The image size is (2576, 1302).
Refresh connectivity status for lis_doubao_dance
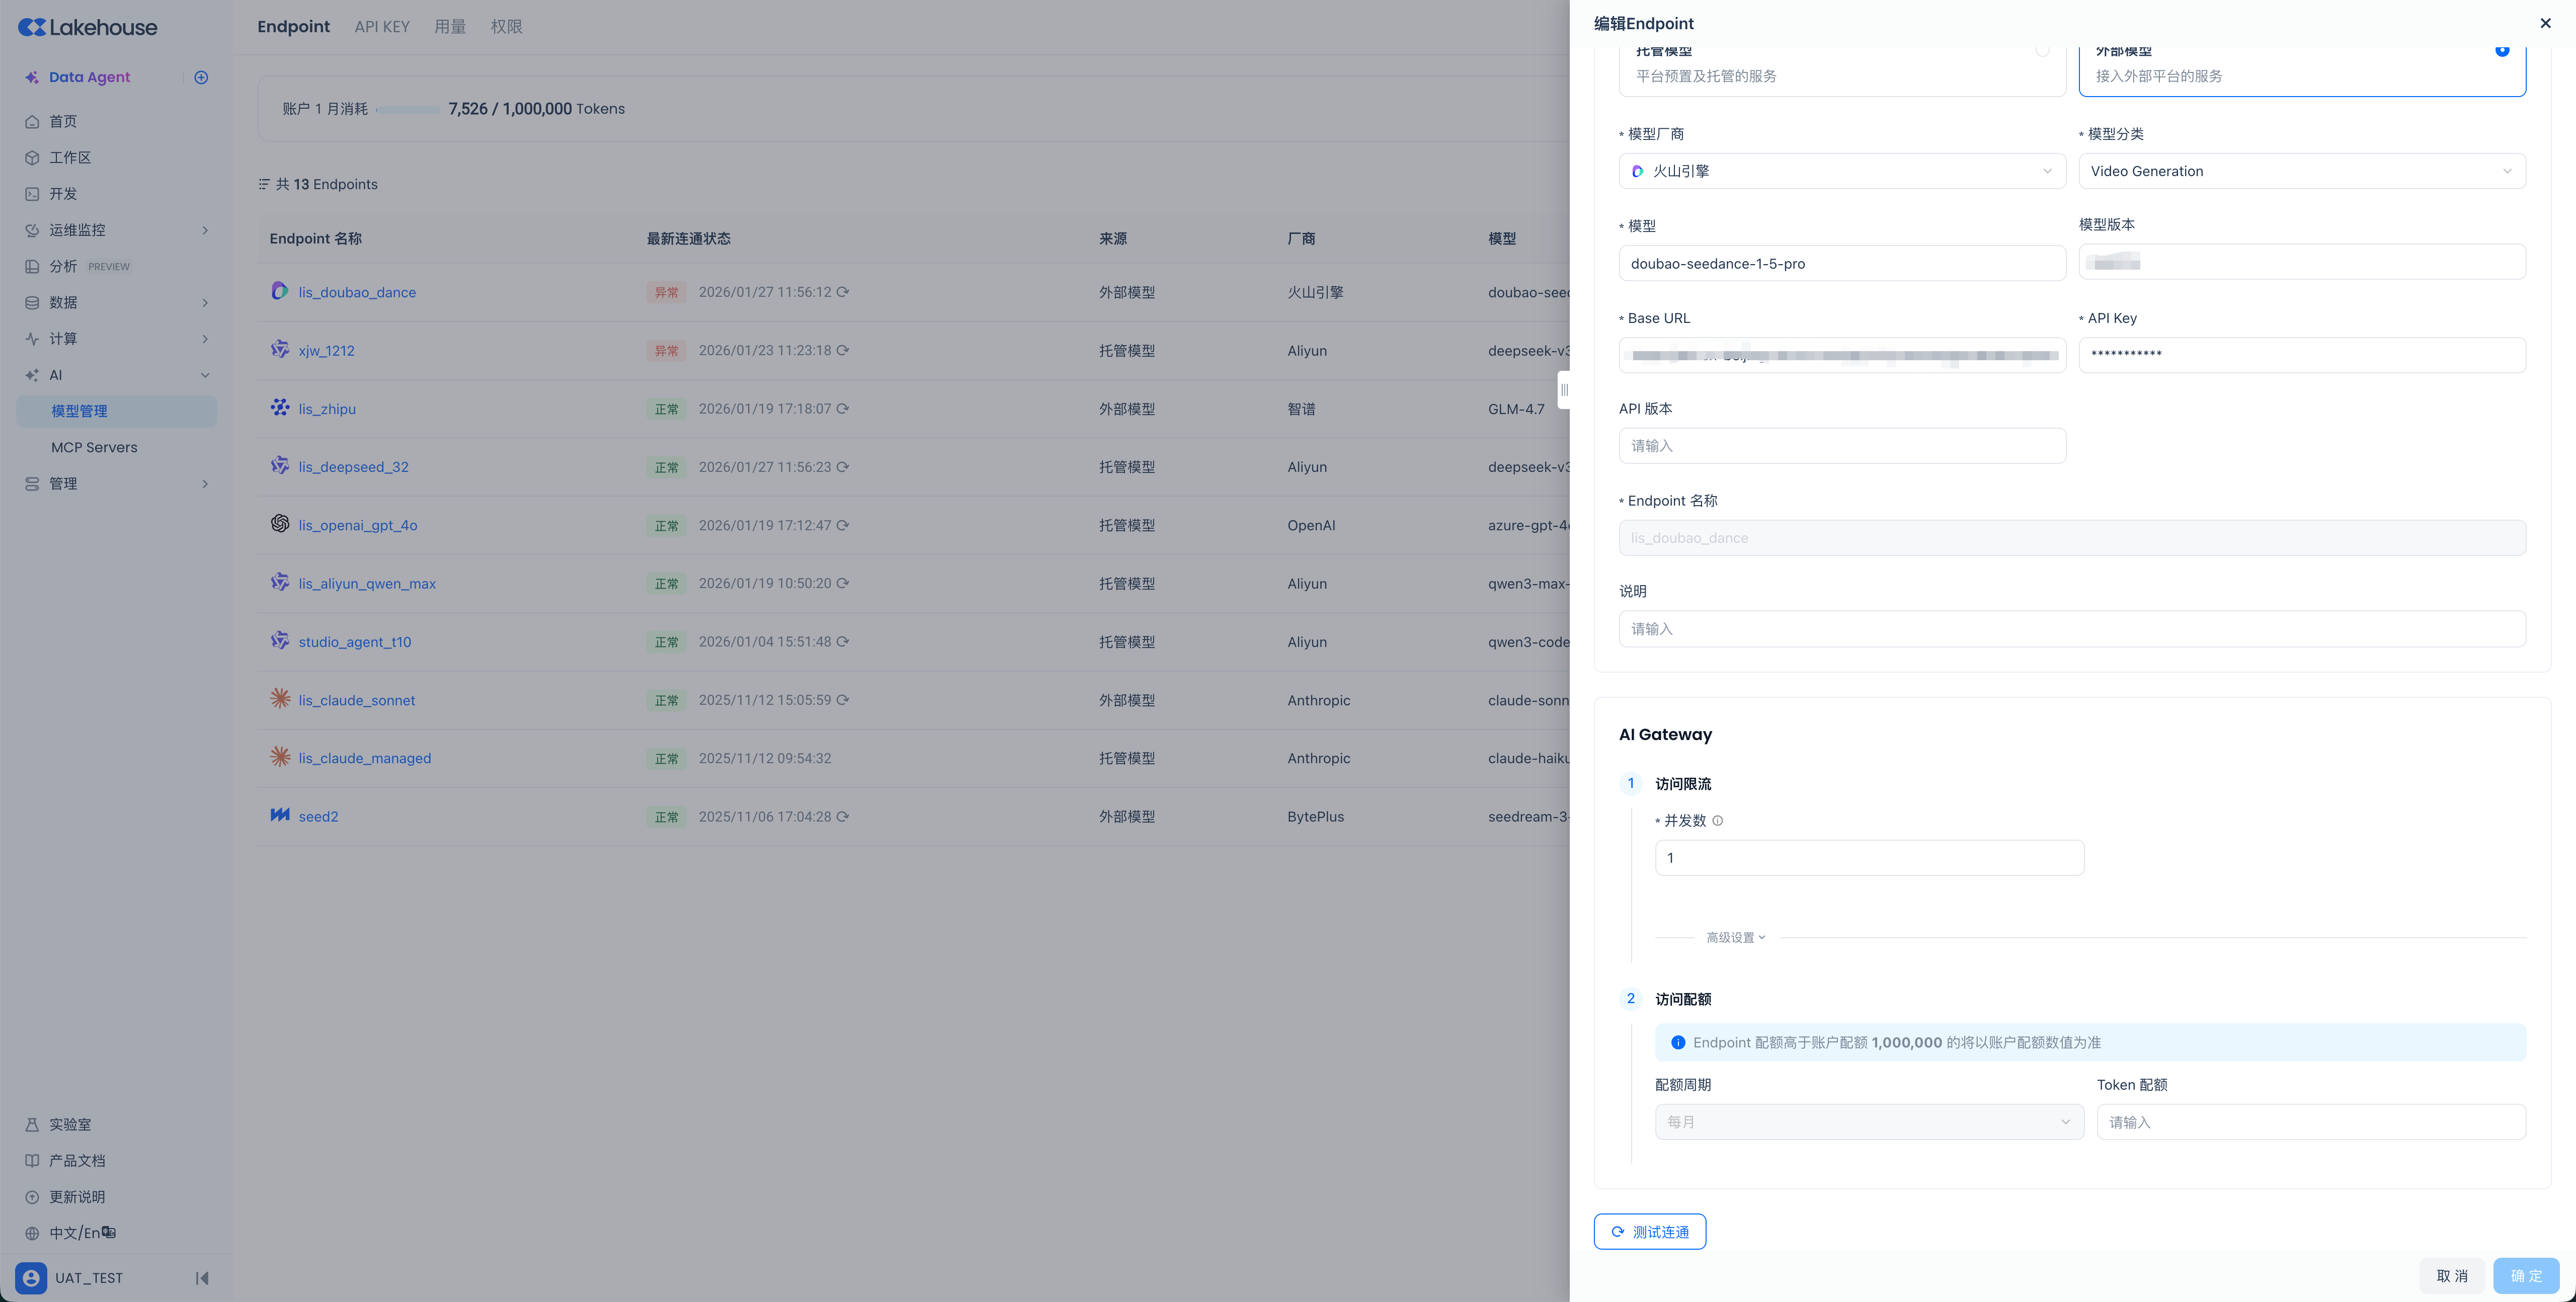pyautogui.click(x=843, y=292)
